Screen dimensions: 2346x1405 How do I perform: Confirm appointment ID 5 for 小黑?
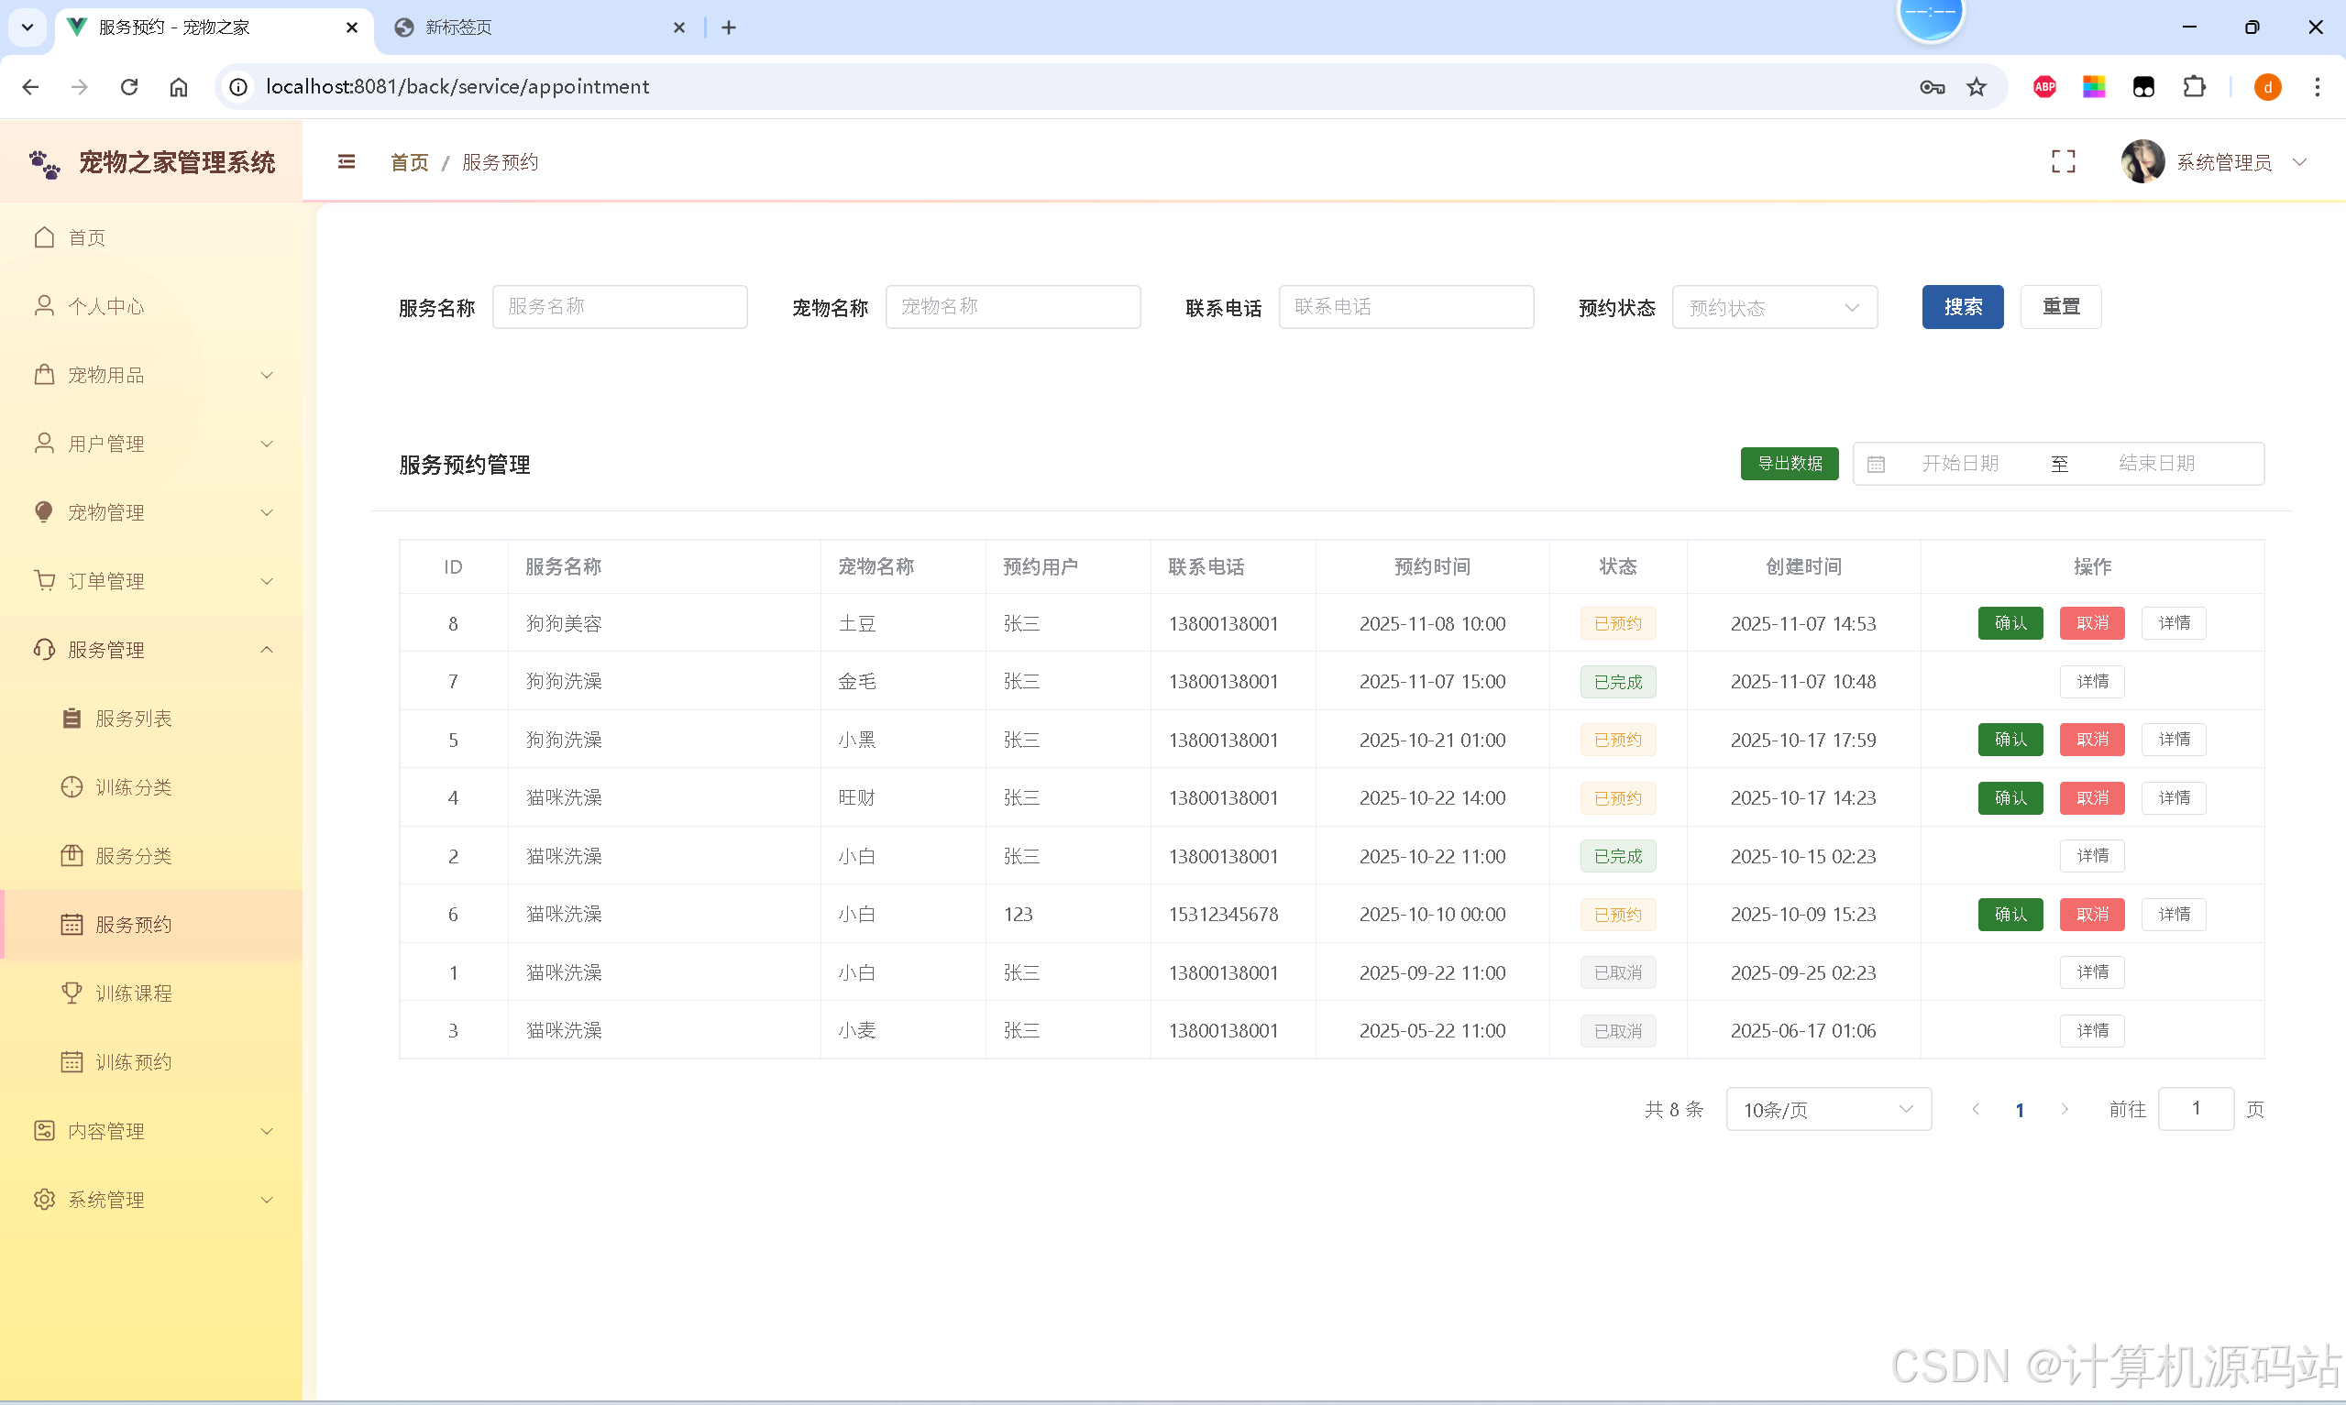pos(2010,740)
